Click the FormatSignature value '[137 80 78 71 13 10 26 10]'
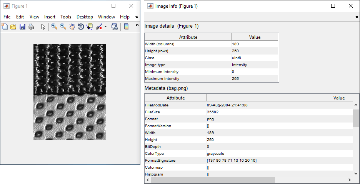Viewport: 360px width, 184px height. point(232,160)
